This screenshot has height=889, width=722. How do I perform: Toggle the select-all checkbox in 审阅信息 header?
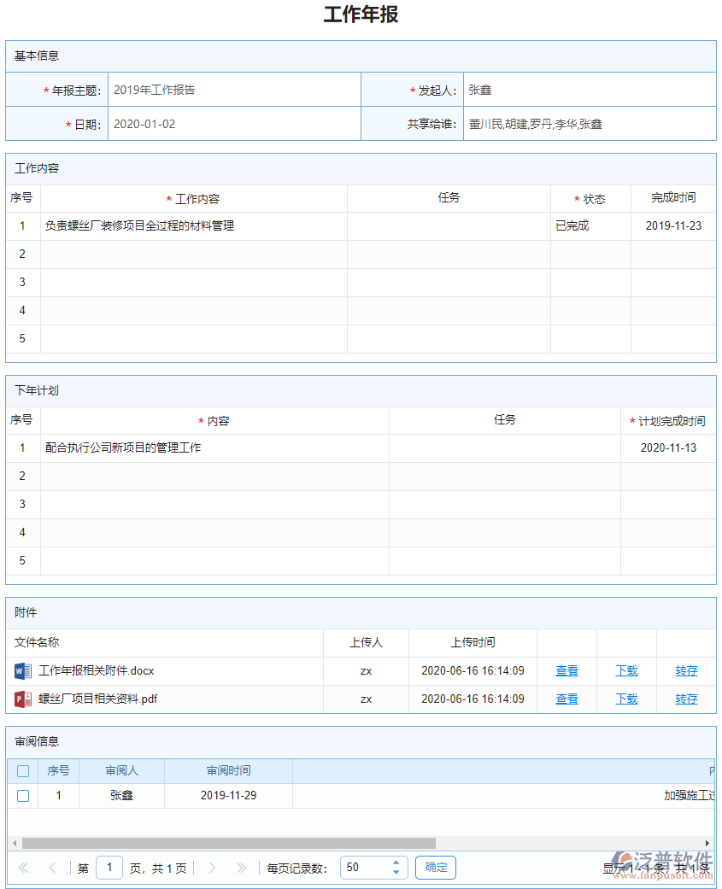pyautogui.click(x=22, y=770)
